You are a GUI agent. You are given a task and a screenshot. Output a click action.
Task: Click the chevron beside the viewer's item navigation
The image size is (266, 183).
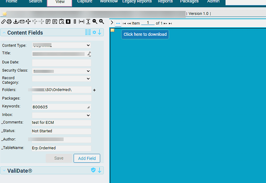pyautogui.click(x=112, y=23)
